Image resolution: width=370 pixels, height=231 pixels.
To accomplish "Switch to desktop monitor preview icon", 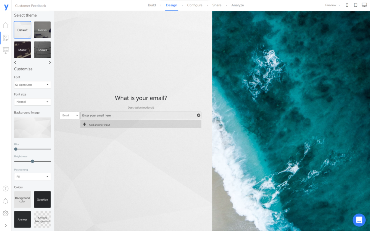I will (364, 5).
